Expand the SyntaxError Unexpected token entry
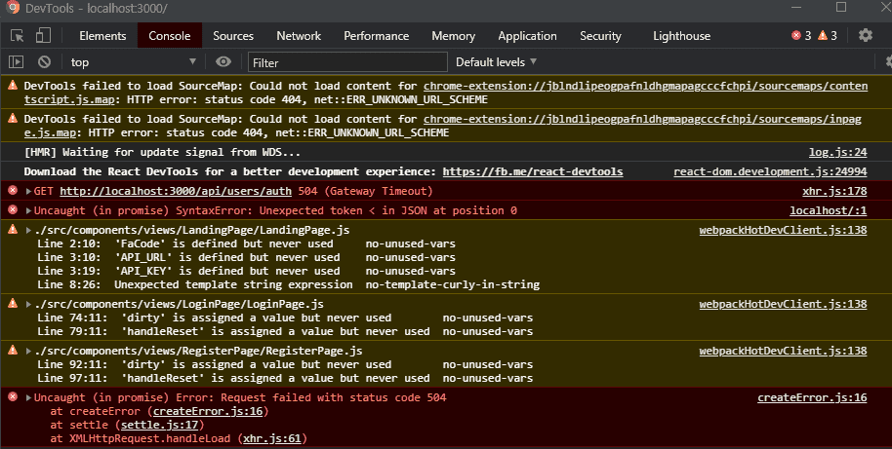The width and height of the screenshot is (892, 449). [x=28, y=210]
